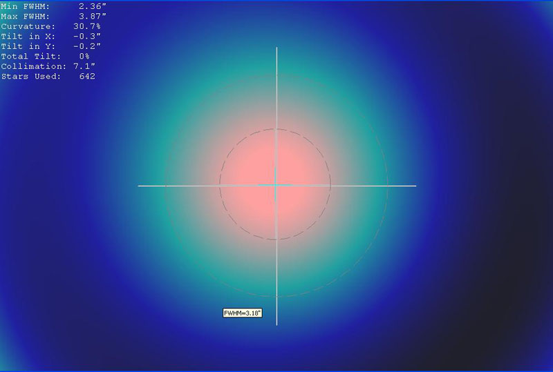Image resolution: width=553 pixels, height=372 pixels.
Task: Click the Collimation 7.1" readout
Action: 48,66
